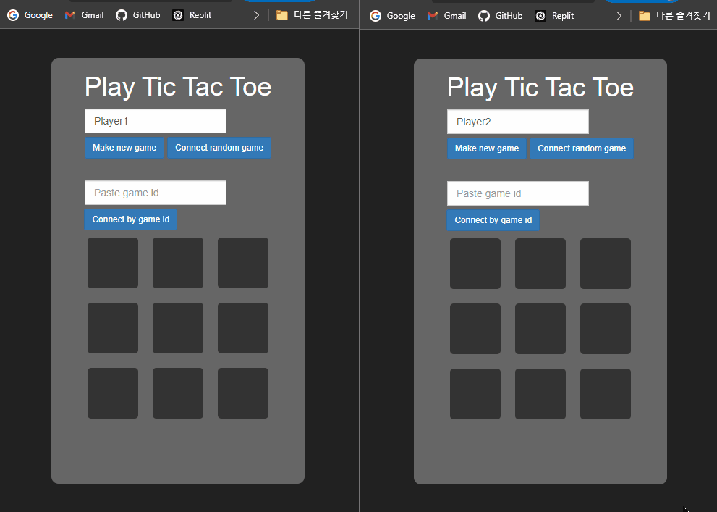Image resolution: width=717 pixels, height=512 pixels.
Task: Open the Google bookmark in the left window
Action: pos(30,15)
